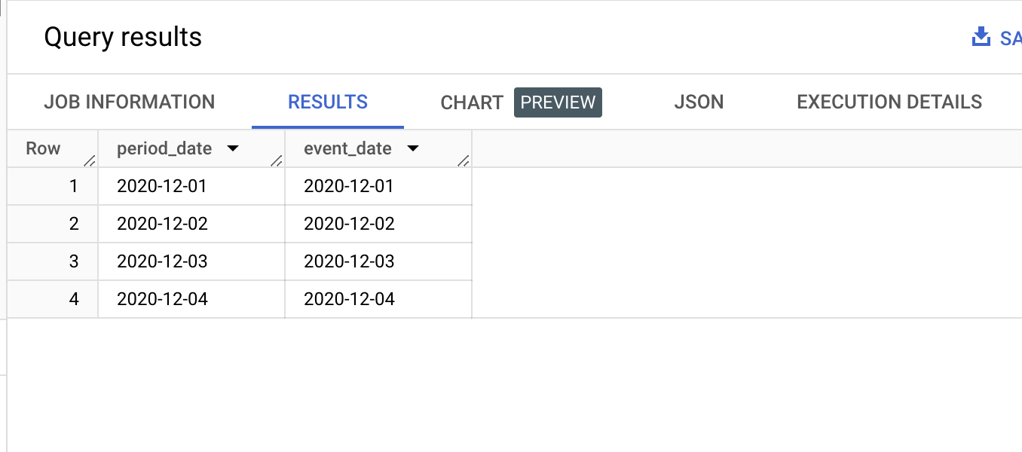1022x452 pixels.
Task: Select the RESULTS tab
Action: point(328,102)
